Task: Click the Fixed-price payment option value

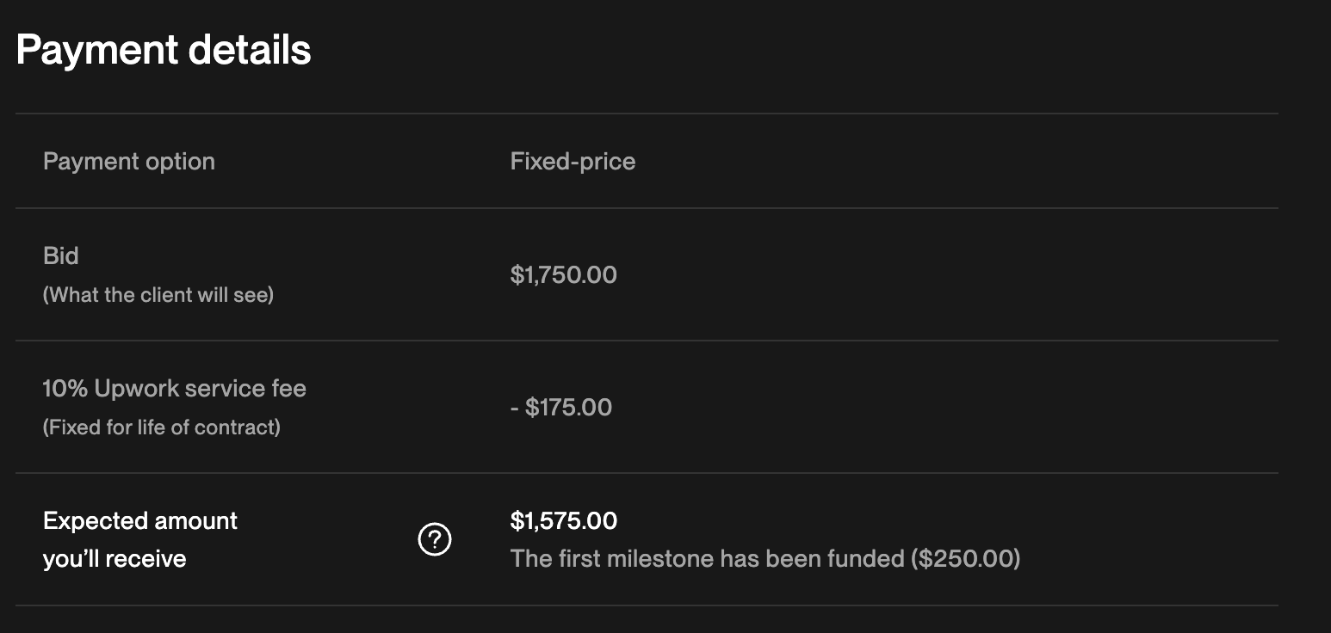Action: 573,162
